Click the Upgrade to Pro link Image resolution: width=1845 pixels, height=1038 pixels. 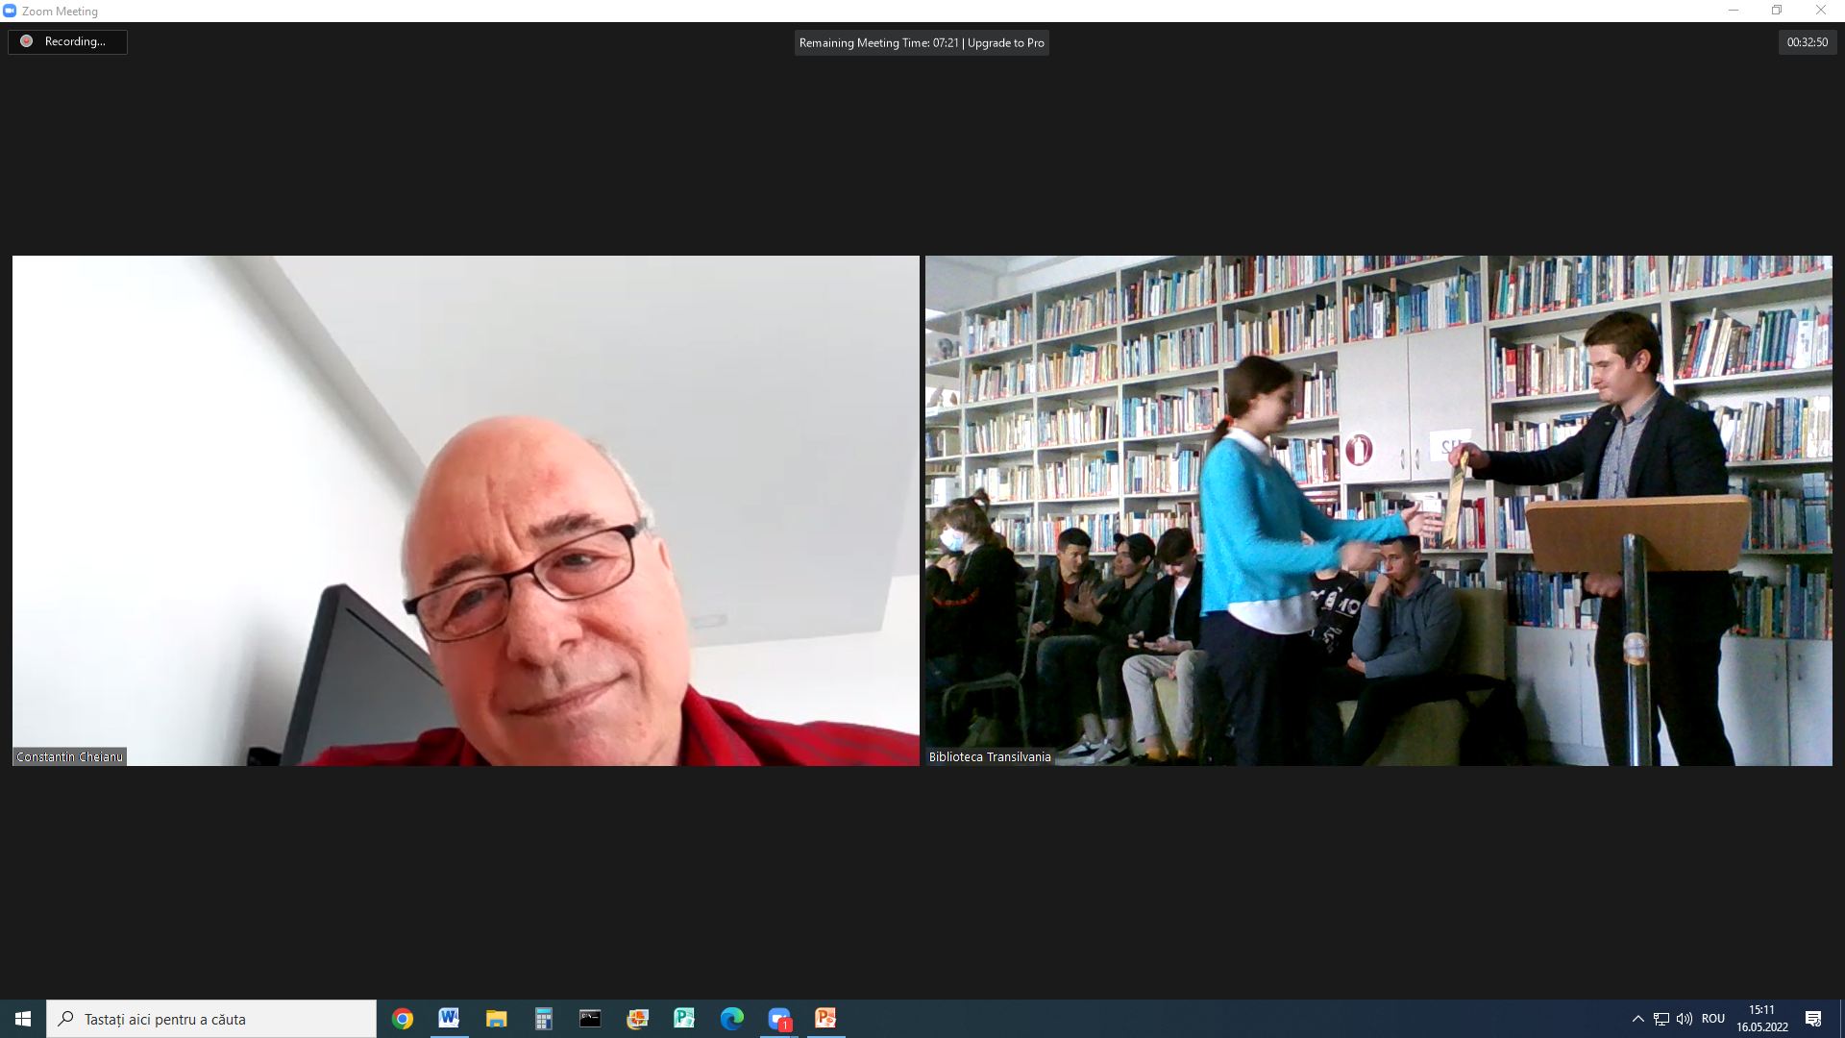(x=1005, y=43)
